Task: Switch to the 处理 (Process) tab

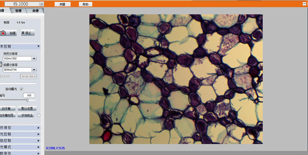Action: pyautogui.click(x=36, y=11)
